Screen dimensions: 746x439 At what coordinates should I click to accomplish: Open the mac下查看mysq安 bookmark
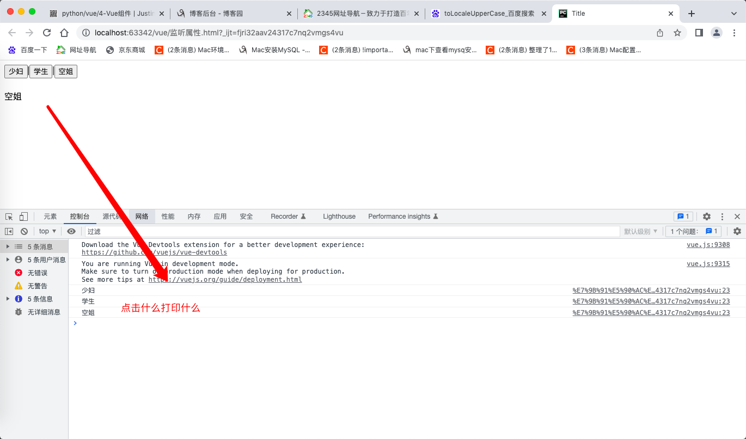(440, 50)
